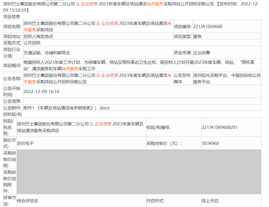Click the 采购控制价说明附件 label
Viewport: 269px width, 207px height.
[10, 182]
